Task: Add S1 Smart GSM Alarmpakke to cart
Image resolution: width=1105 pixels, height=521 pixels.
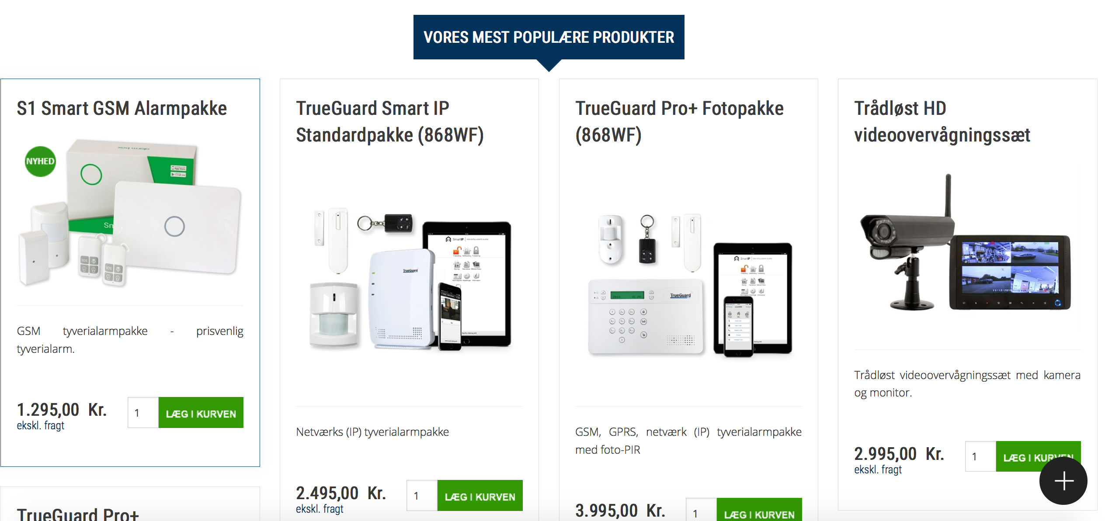Action: pos(201,413)
